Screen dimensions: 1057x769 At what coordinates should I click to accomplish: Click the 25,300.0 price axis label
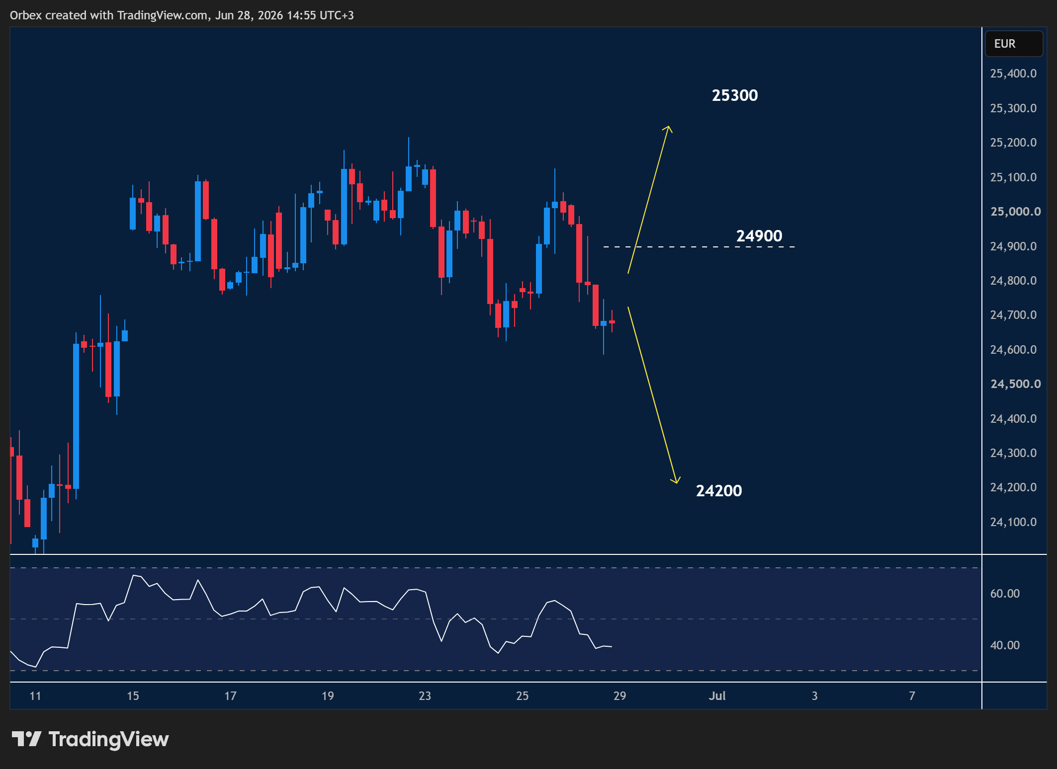(1013, 108)
